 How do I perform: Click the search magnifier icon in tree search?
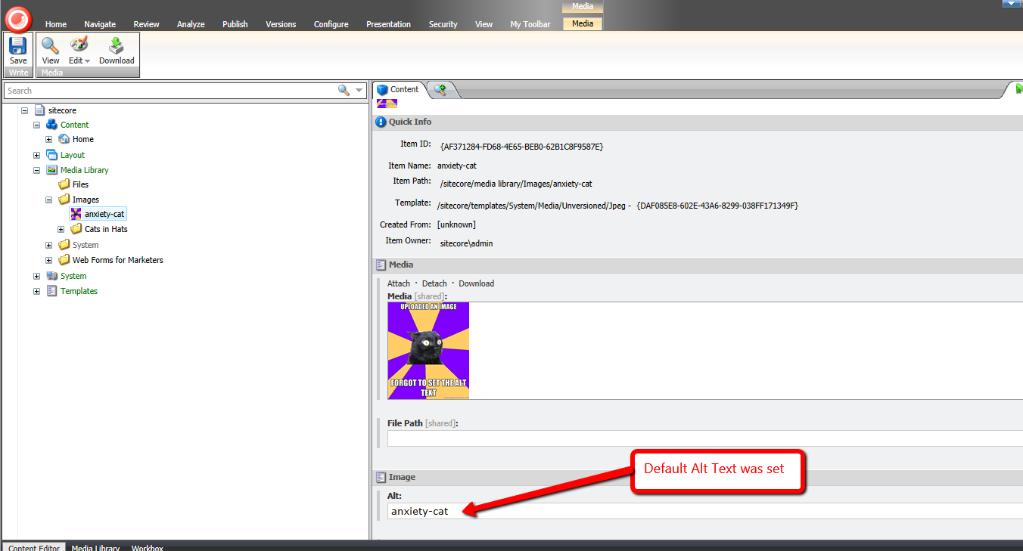pyautogui.click(x=344, y=91)
